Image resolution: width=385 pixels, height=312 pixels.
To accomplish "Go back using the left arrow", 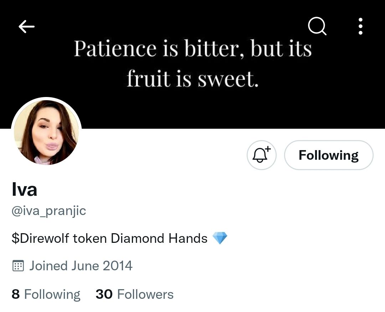I will (x=27, y=27).
